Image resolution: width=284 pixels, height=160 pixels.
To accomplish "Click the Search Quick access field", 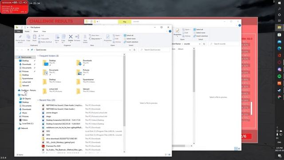I will (154, 50).
